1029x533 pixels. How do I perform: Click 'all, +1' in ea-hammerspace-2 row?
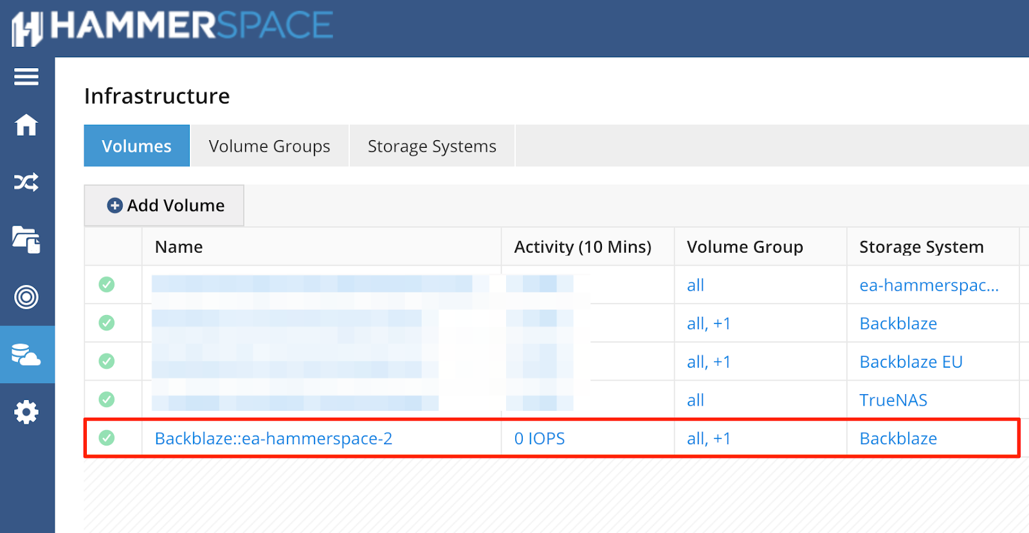click(709, 438)
